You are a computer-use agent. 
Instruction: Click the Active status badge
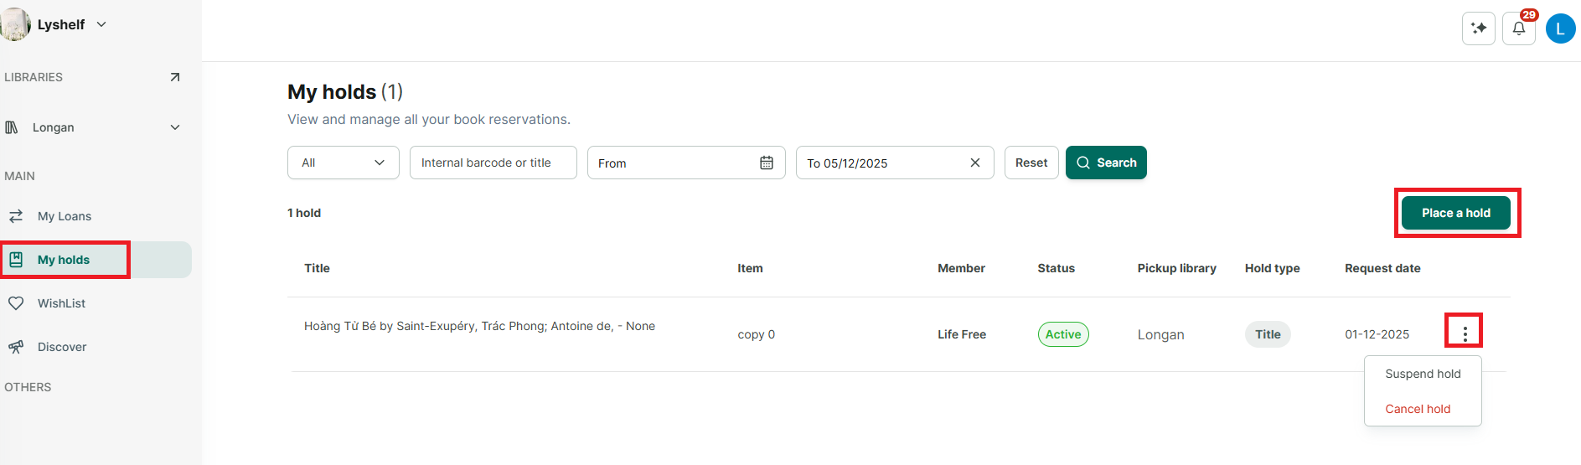coord(1063,334)
